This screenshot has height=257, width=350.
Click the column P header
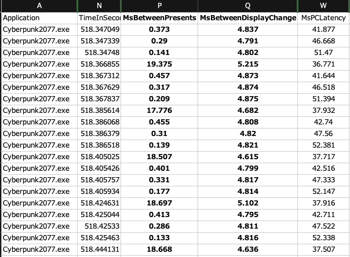tap(160, 6)
